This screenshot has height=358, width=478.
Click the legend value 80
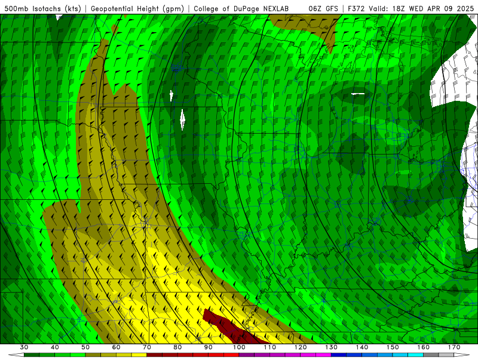177,347
